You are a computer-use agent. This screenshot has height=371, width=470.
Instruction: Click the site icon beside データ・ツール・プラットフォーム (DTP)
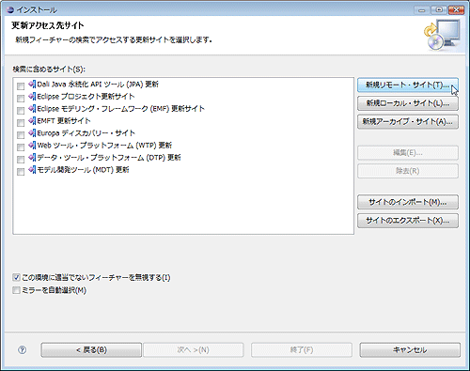click(x=32, y=158)
